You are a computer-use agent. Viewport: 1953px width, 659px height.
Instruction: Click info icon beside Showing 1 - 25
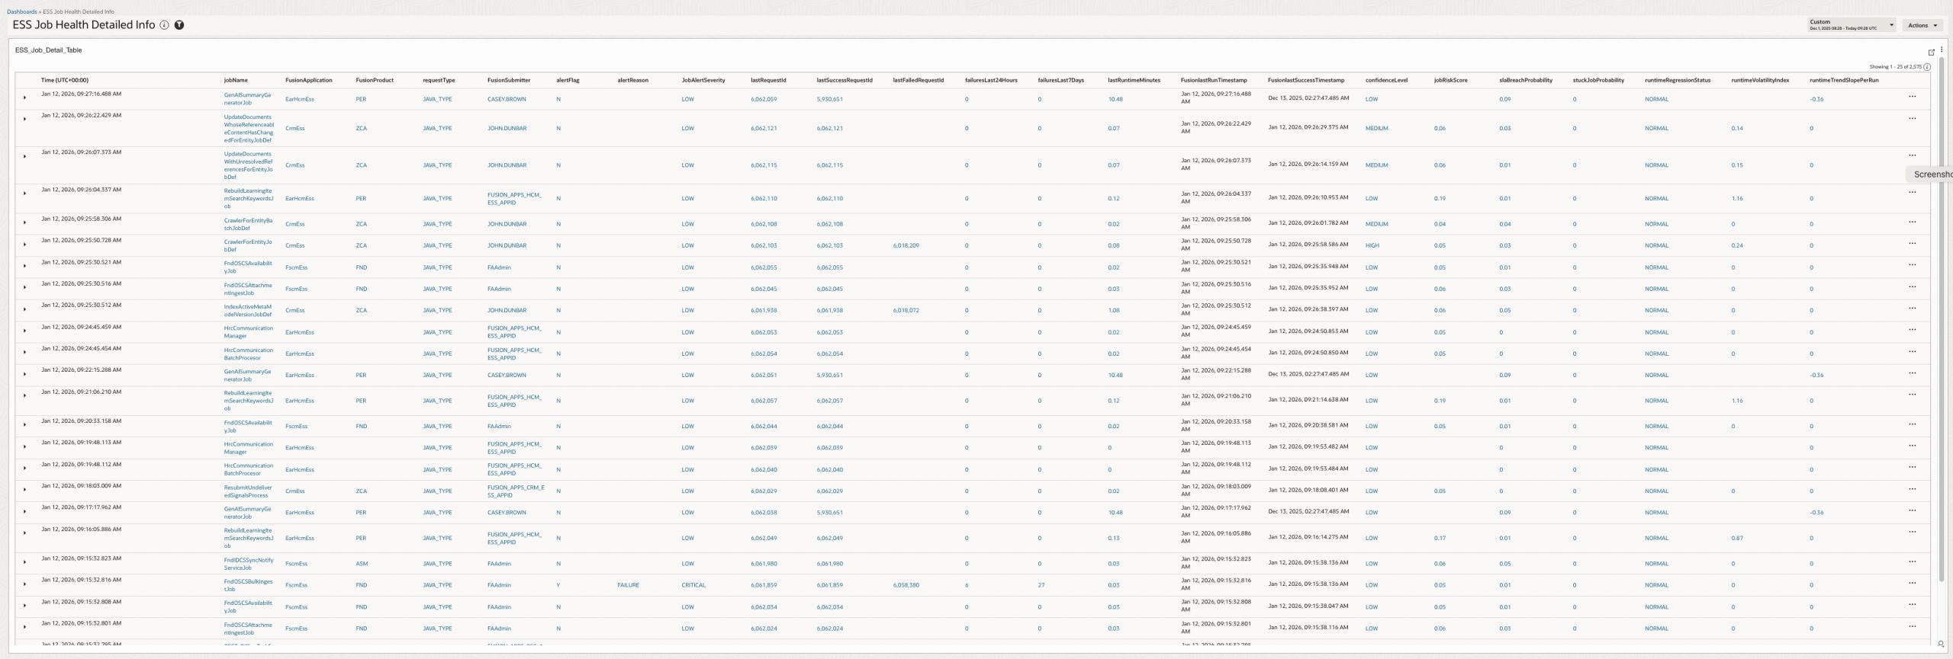[1927, 67]
